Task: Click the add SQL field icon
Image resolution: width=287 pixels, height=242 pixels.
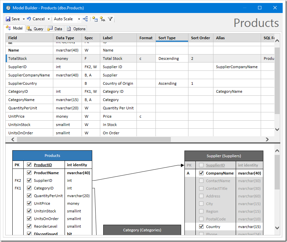Action: [103, 19]
